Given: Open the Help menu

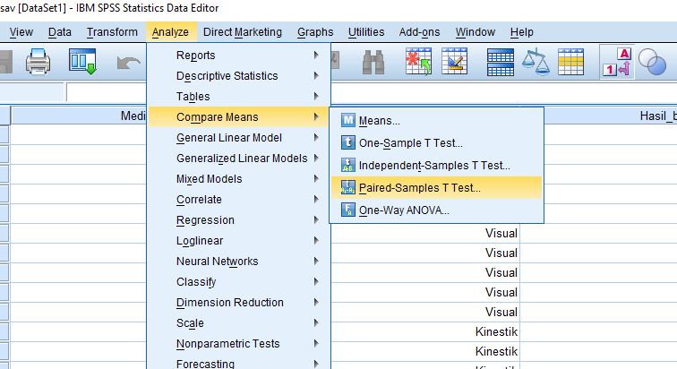Looking at the screenshot, I should coord(521,32).
